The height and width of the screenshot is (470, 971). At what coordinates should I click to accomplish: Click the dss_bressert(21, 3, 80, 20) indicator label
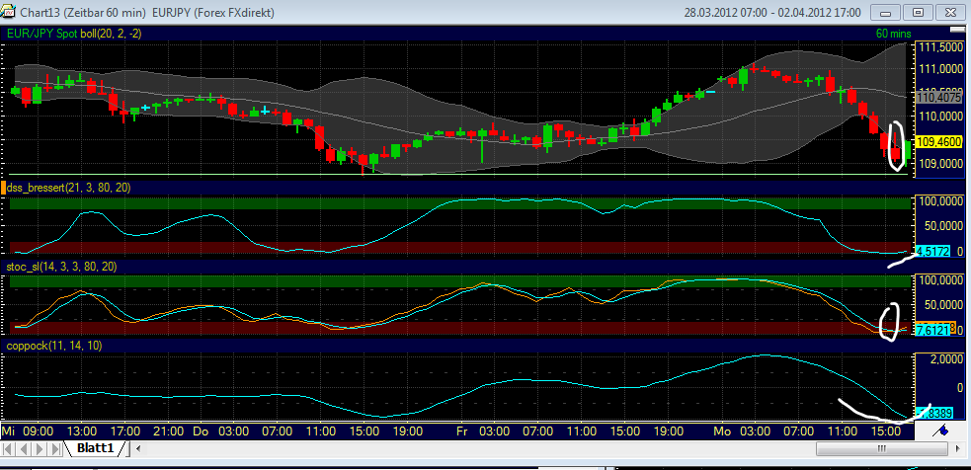click(x=69, y=187)
